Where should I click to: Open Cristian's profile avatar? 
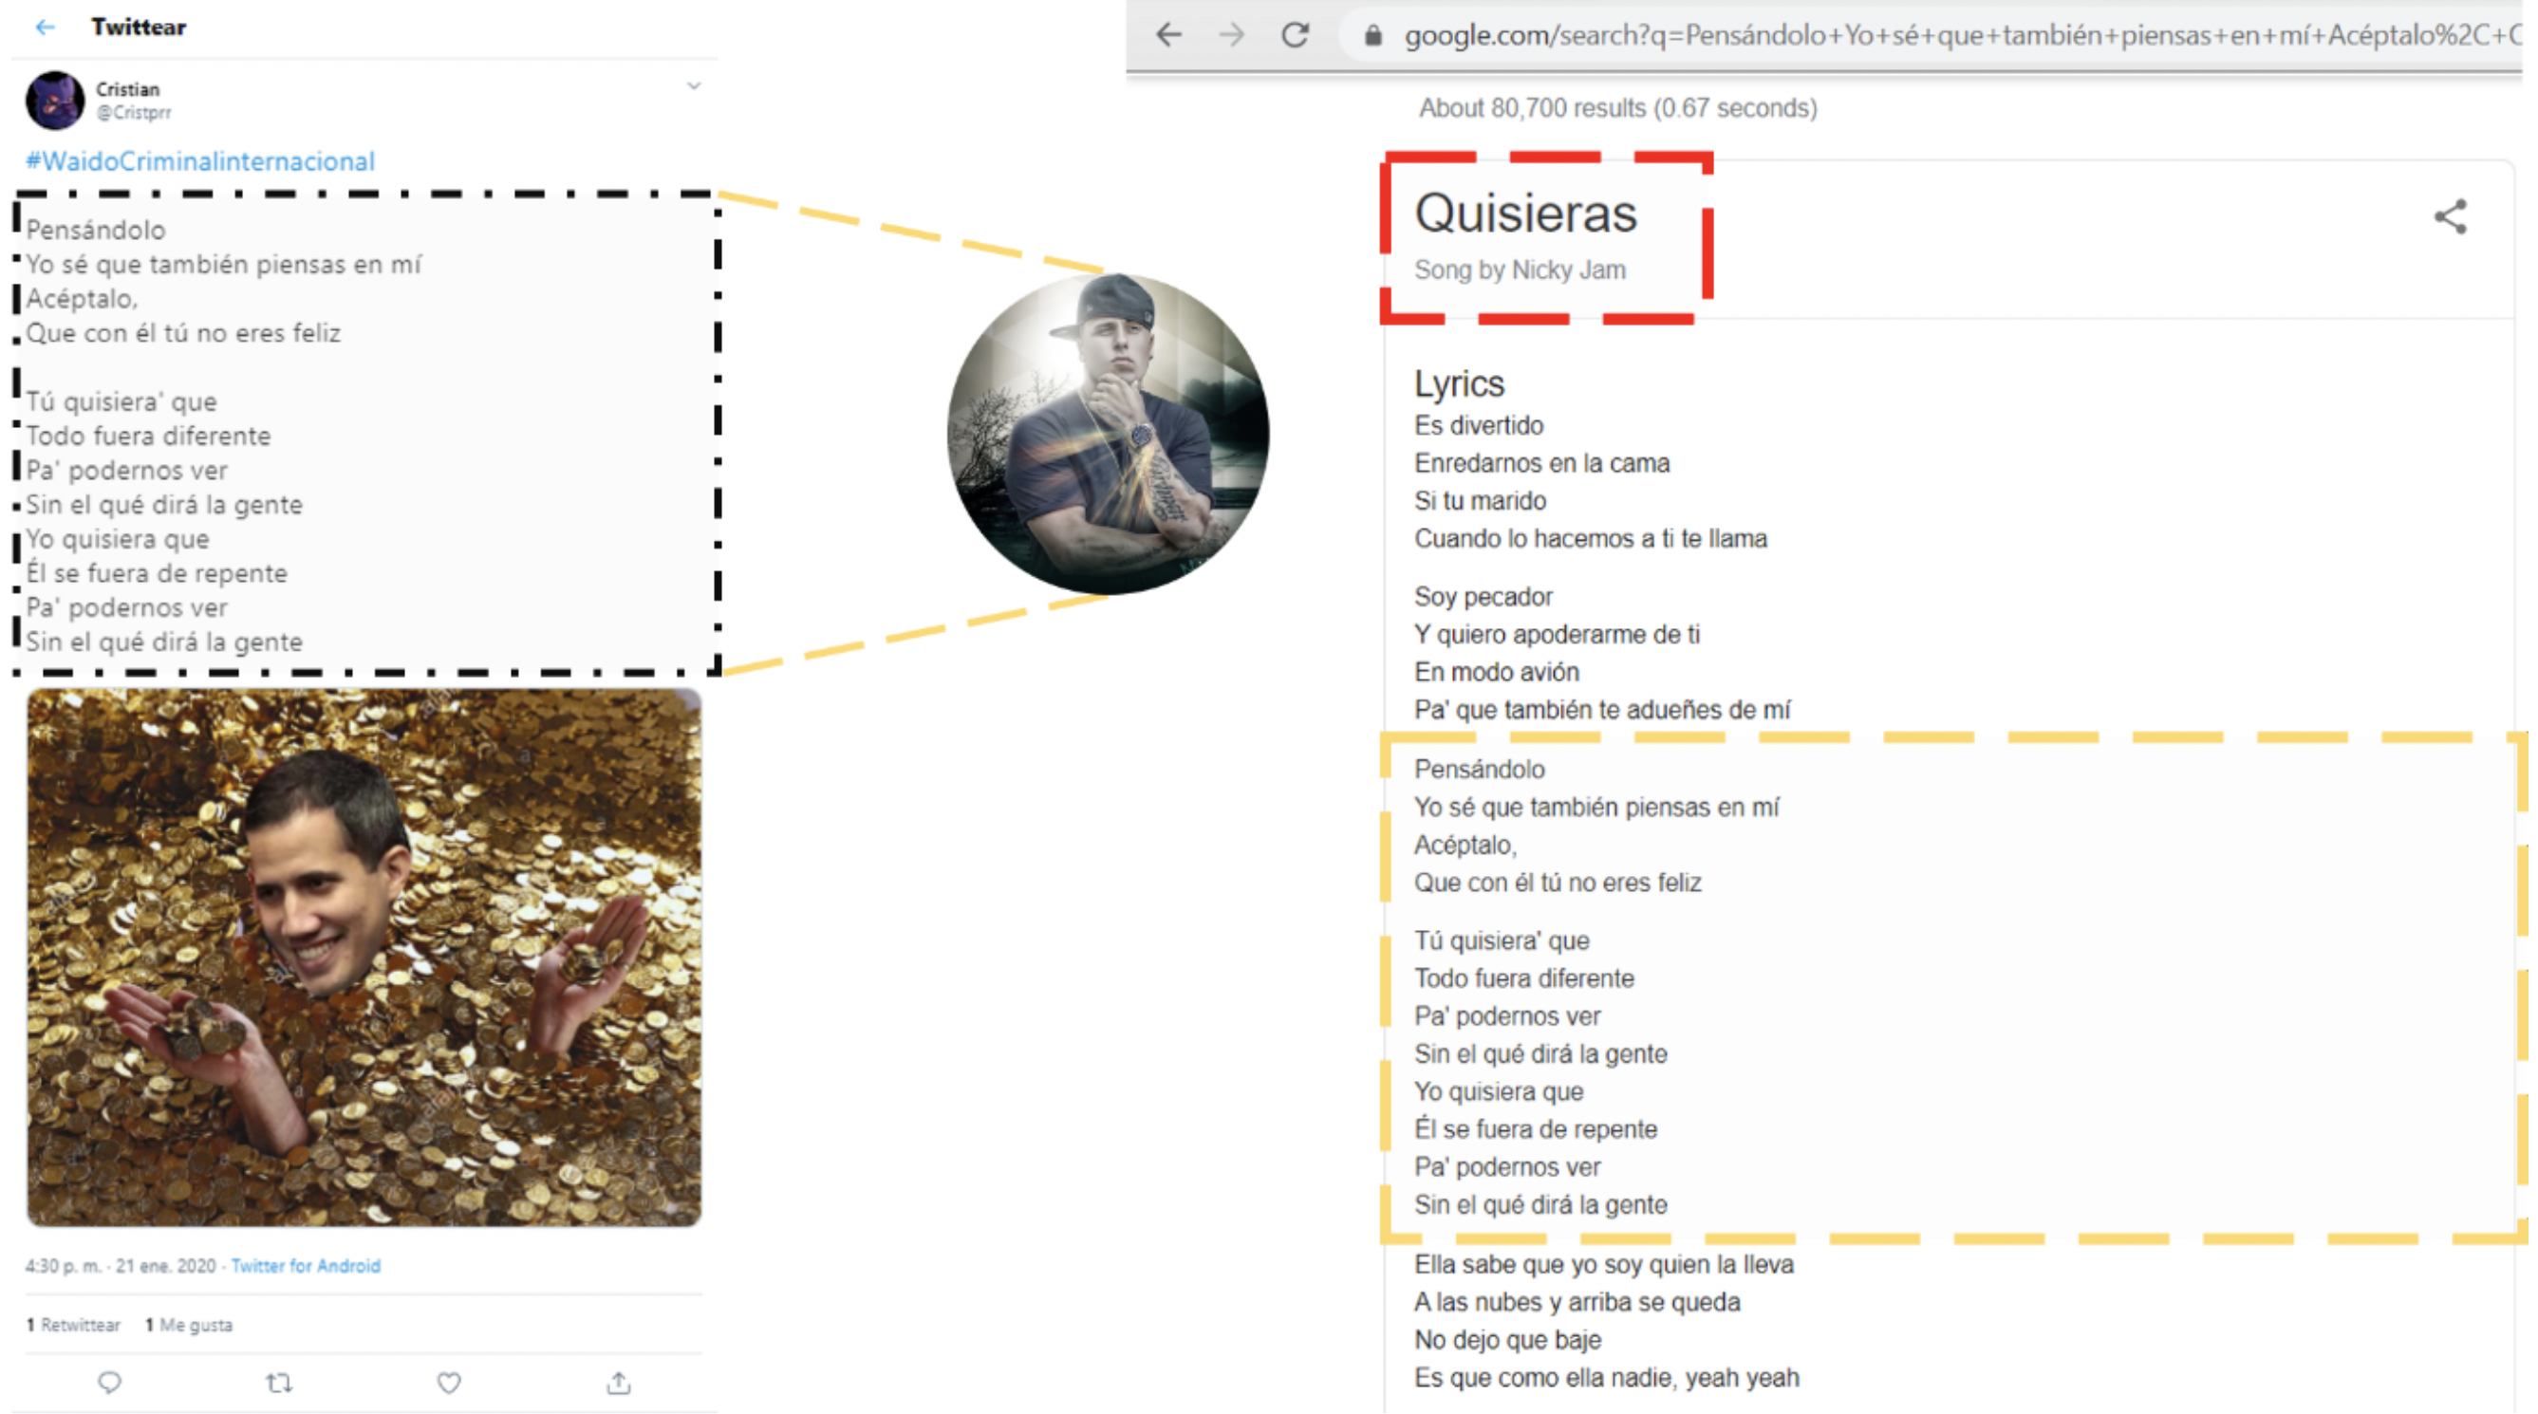click(x=55, y=101)
